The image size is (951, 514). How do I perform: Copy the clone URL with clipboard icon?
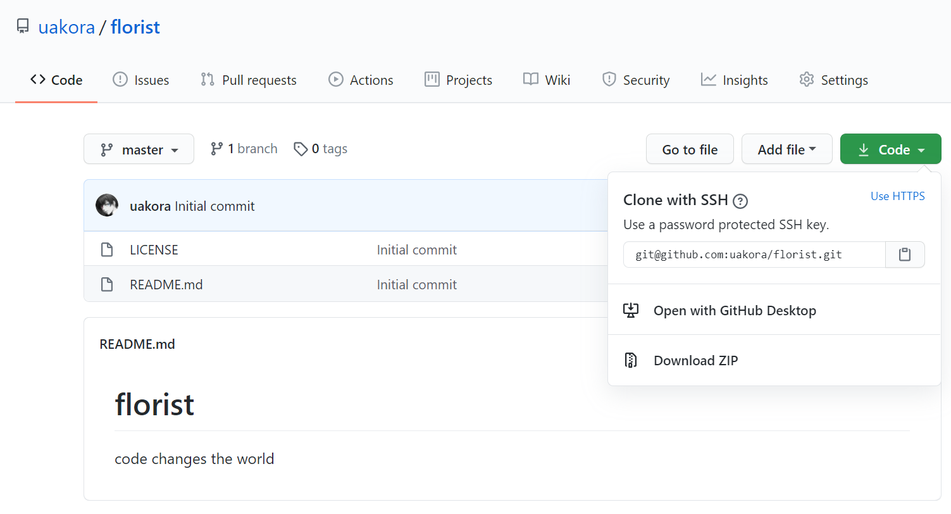(x=905, y=254)
